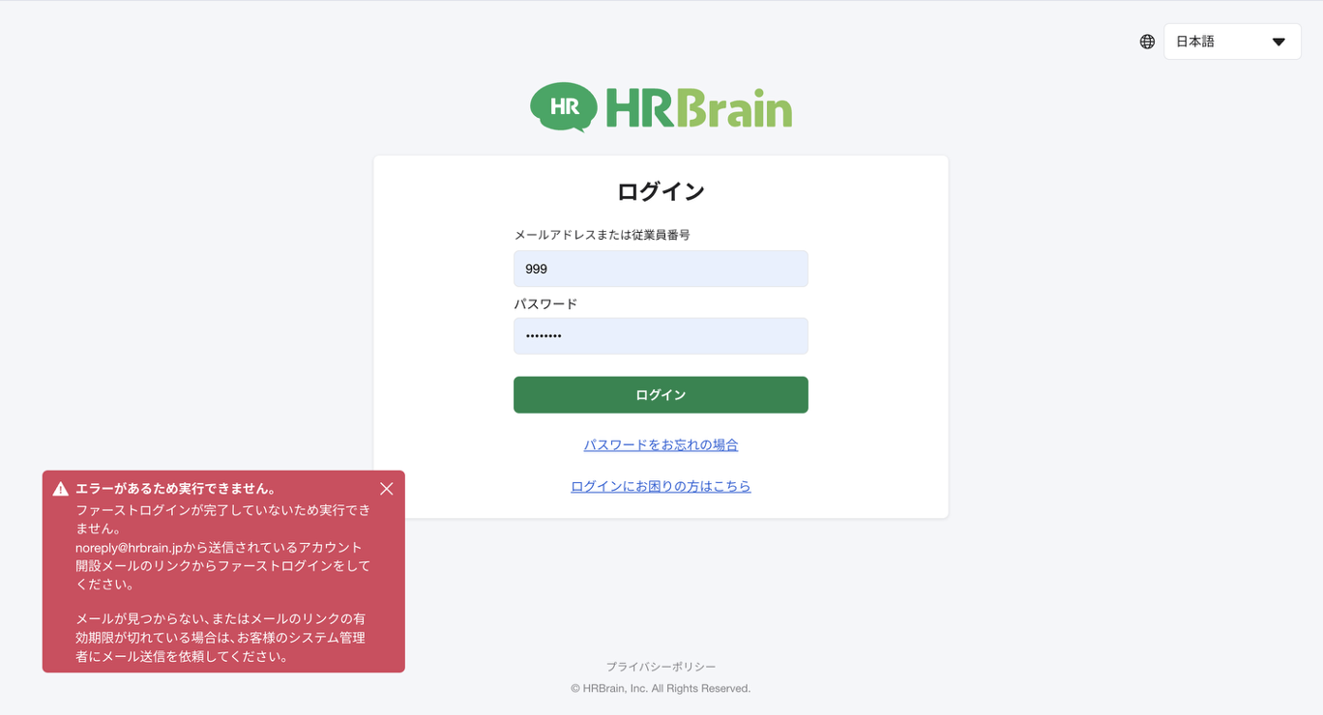1323x715 pixels.
Task: Click the HRBrain wordmark text
Action: pyautogui.click(x=698, y=108)
